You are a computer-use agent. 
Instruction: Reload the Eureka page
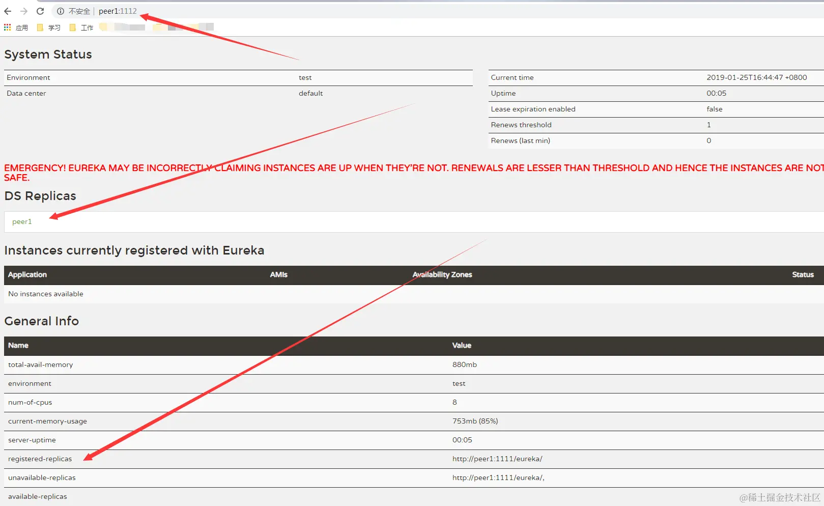[x=40, y=11]
